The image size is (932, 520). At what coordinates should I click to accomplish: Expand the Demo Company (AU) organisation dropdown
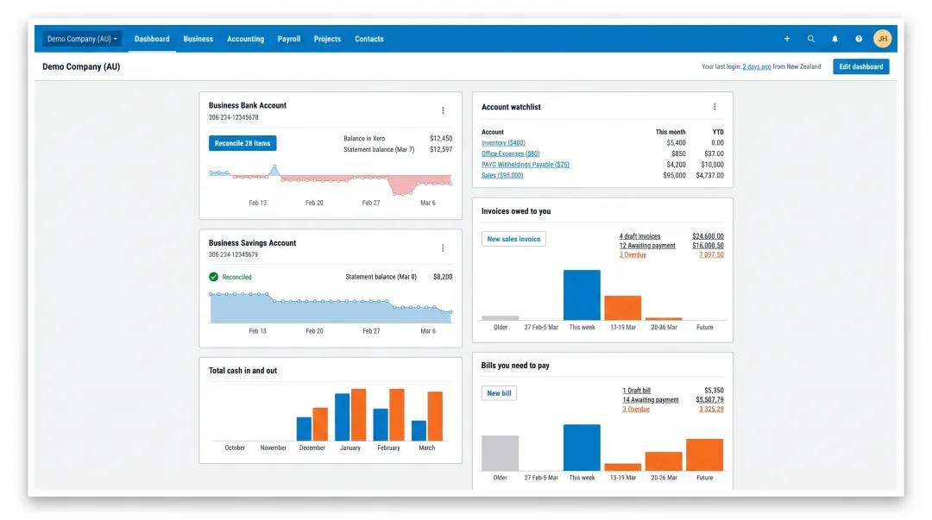pyautogui.click(x=82, y=39)
